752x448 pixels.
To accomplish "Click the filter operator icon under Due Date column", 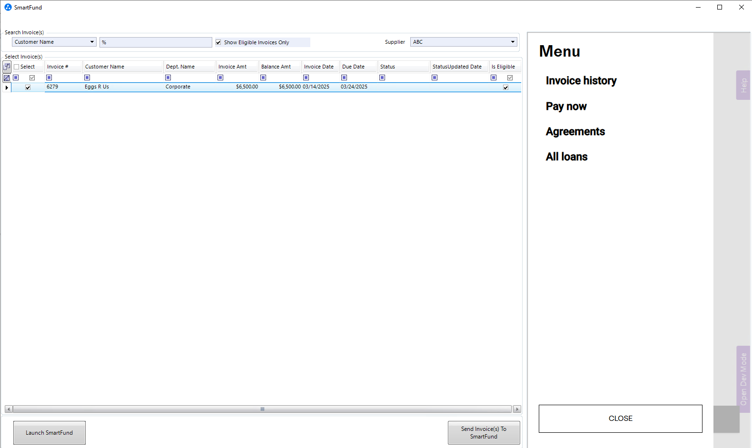I will [344, 78].
